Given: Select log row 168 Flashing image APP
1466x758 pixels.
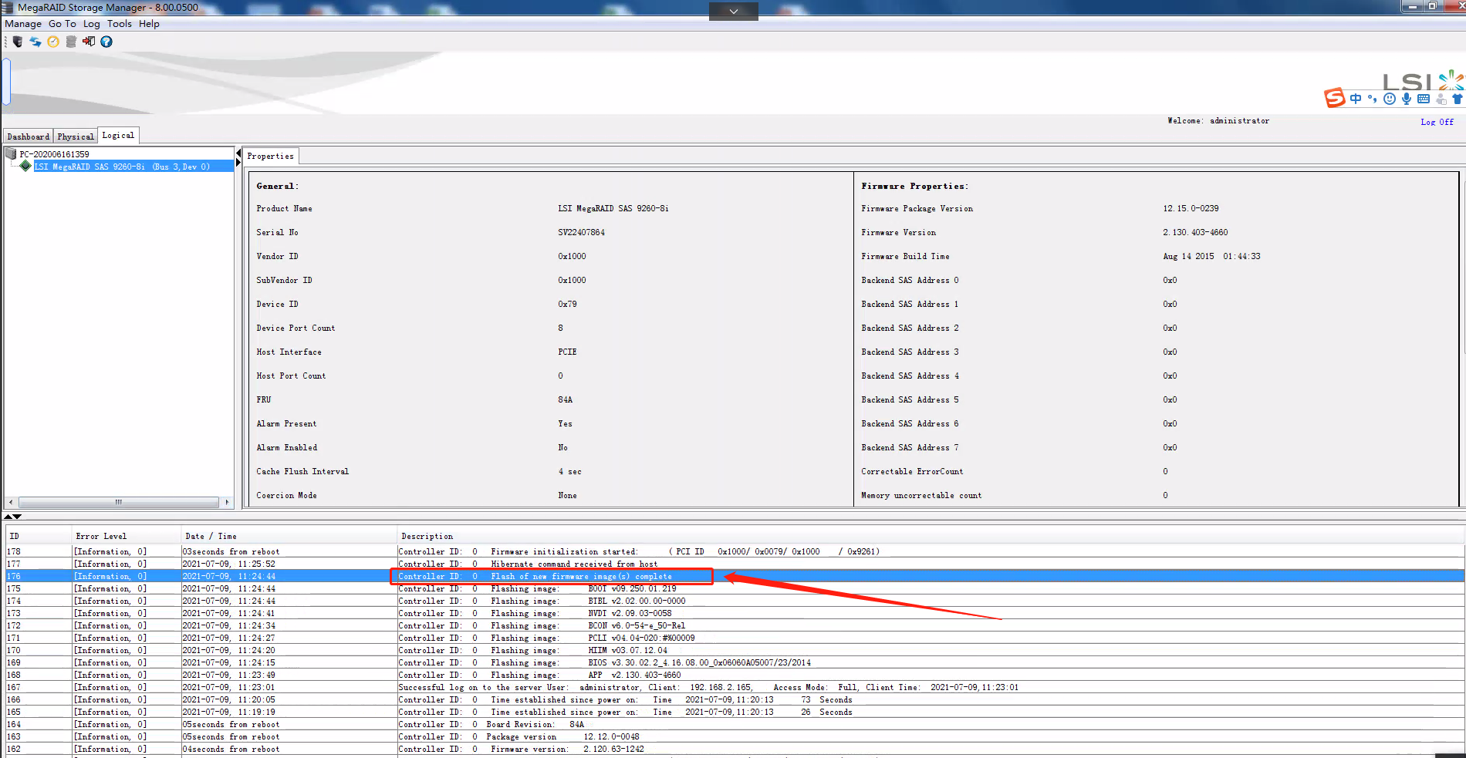Looking at the screenshot, I should pyautogui.click(x=735, y=675).
